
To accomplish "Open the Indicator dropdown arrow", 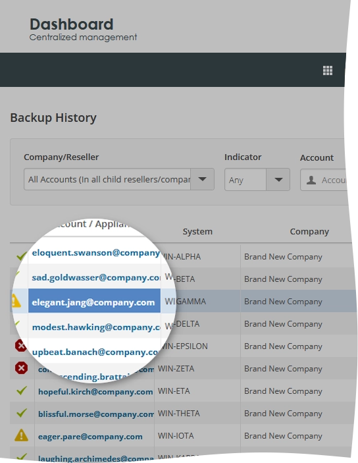I will [x=278, y=180].
